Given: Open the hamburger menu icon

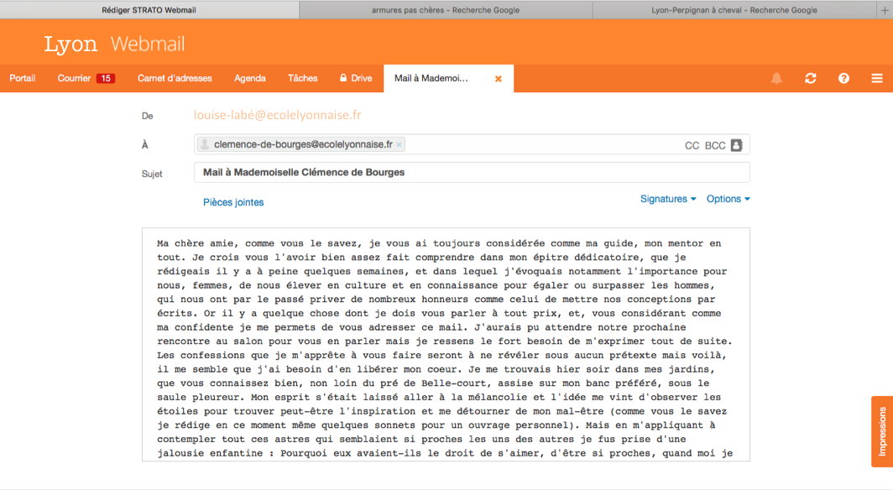Looking at the screenshot, I should coord(877,79).
